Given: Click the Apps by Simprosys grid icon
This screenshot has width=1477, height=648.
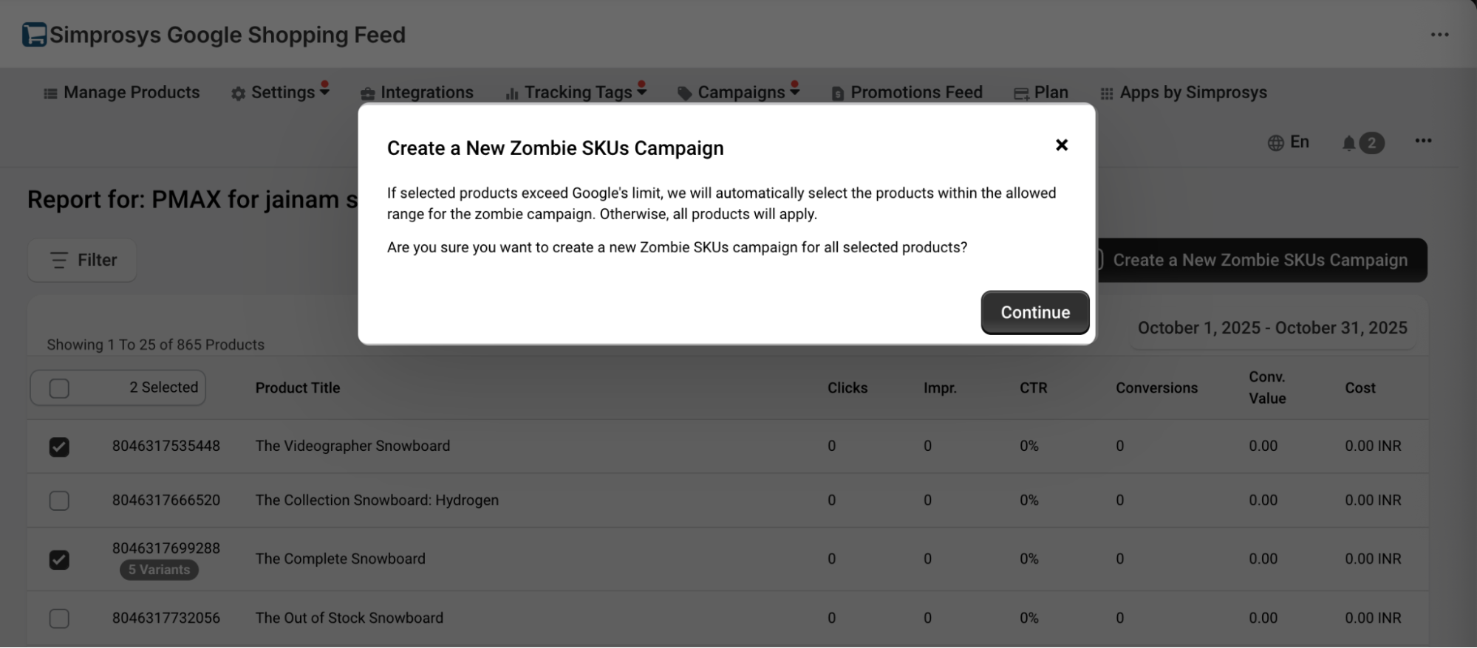Looking at the screenshot, I should pyautogui.click(x=1107, y=94).
